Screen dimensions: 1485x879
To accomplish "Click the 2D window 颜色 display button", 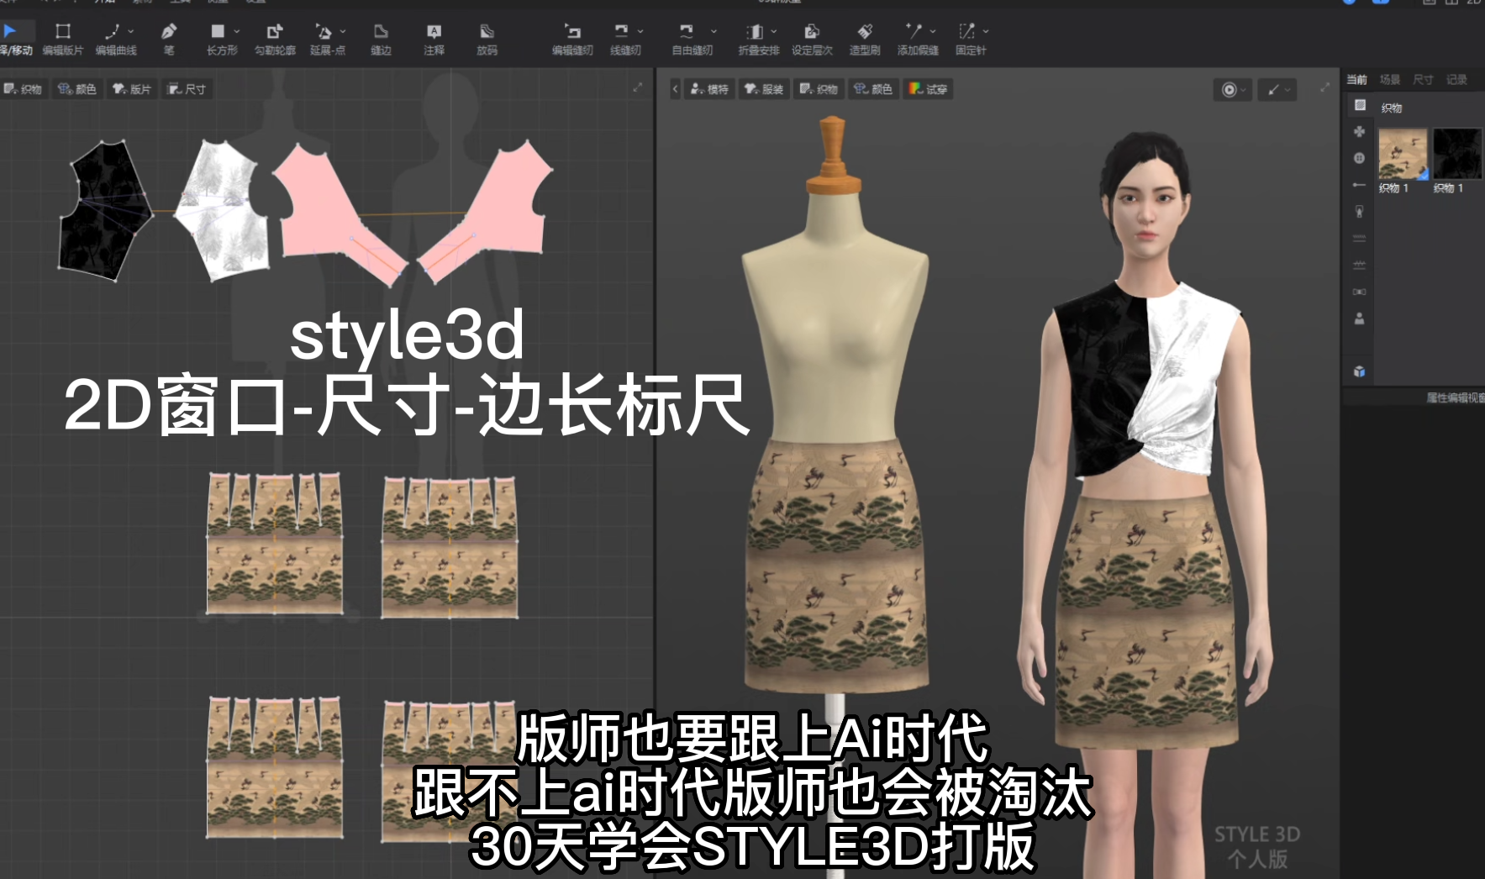I will (77, 89).
